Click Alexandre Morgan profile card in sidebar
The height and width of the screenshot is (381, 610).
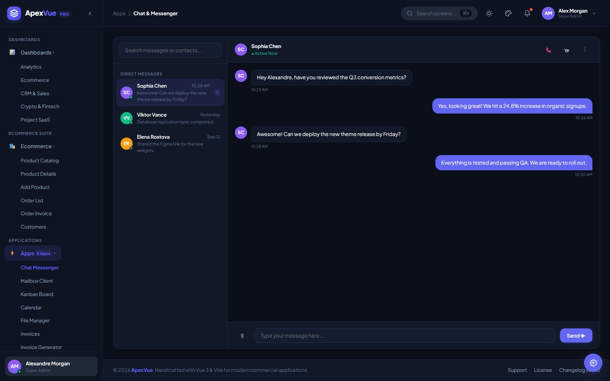pos(51,366)
